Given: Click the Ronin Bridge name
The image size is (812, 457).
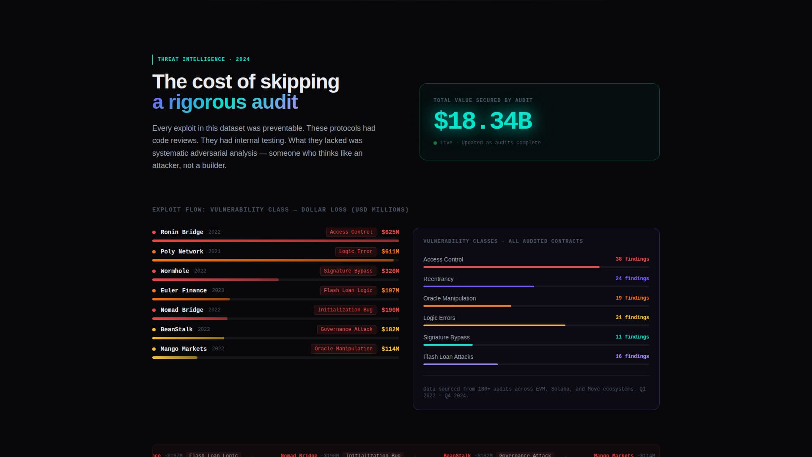Looking at the screenshot, I should [x=182, y=232].
